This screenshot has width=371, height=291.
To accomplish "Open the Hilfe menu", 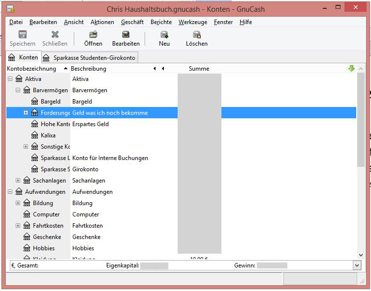I will 246,22.
